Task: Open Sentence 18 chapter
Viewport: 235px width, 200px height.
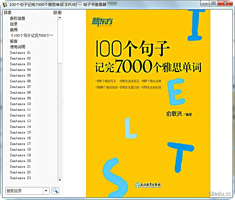Action: (20, 149)
